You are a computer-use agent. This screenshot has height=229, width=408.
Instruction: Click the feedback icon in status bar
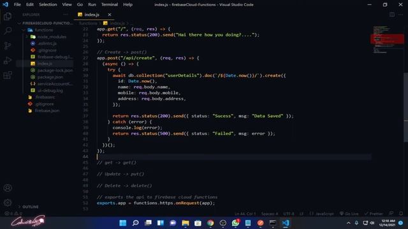[x=391, y=214]
